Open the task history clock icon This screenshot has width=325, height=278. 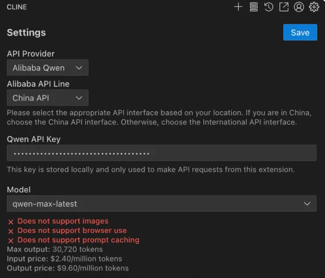coord(268,7)
